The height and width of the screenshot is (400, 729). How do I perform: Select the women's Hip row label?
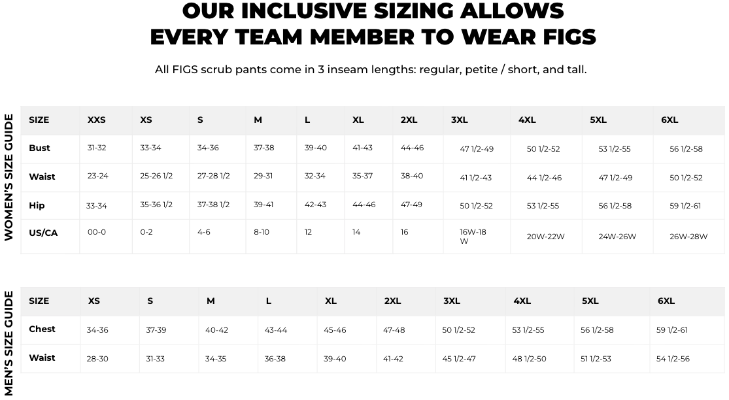[37, 206]
